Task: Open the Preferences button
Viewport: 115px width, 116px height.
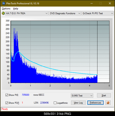Action: 96,103
